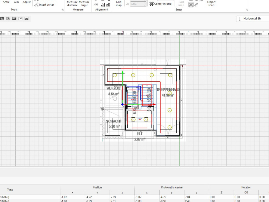Click the mirror icon in the Alignment group
The width and height of the screenshot is (269, 202).
[x=96, y=5]
